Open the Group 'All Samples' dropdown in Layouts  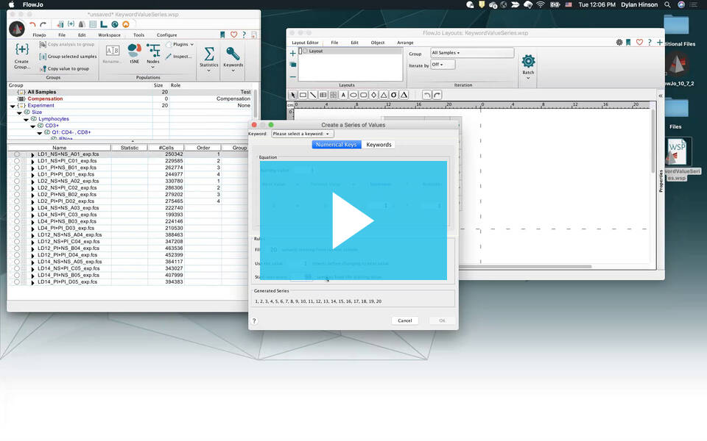point(471,53)
